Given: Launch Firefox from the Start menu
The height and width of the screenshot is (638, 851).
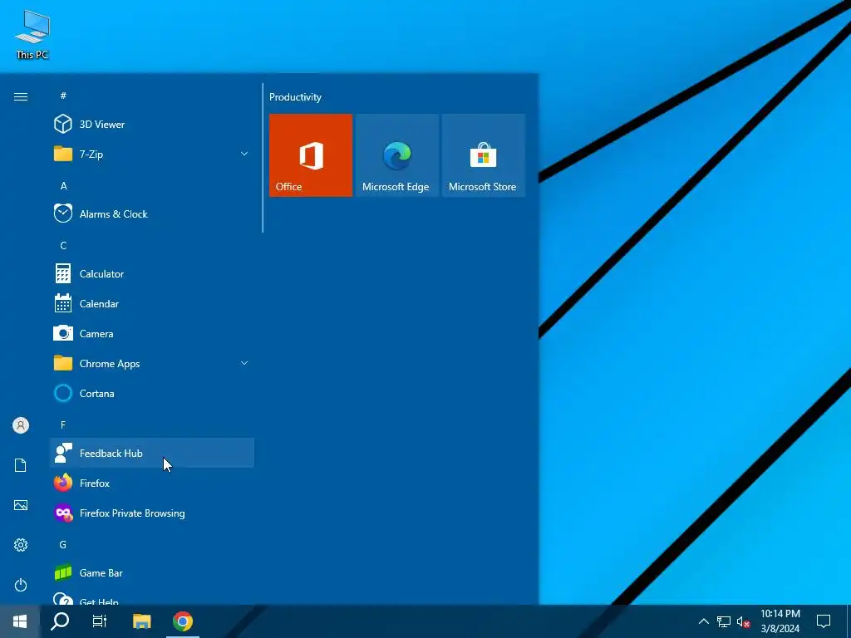Looking at the screenshot, I should [152, 483].
